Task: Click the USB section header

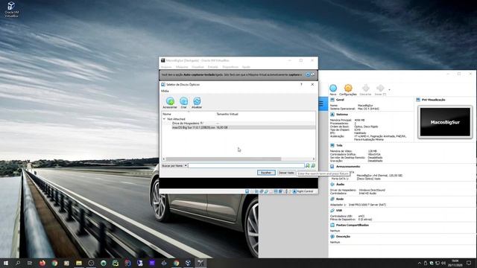Action: (339, 211)
